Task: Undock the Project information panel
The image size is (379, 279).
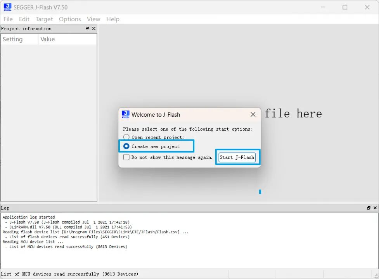Action: pos(87,29)
